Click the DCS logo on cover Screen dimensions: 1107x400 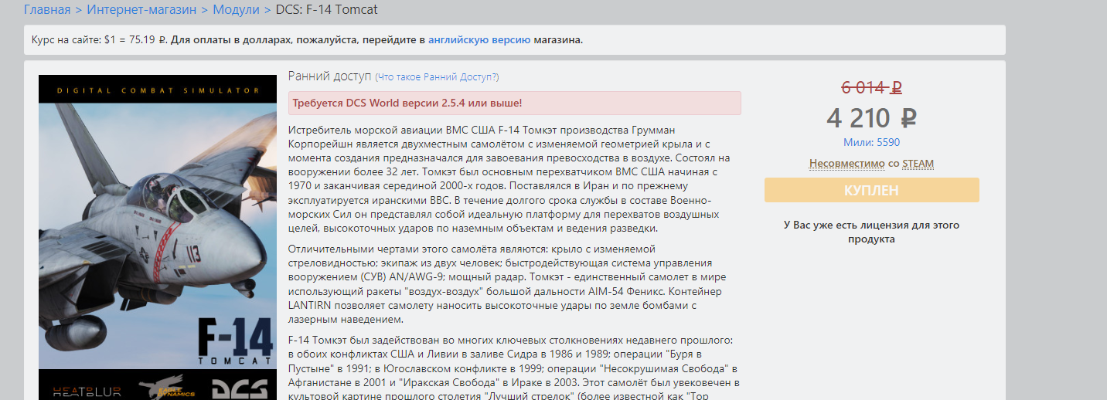[240, 388]
